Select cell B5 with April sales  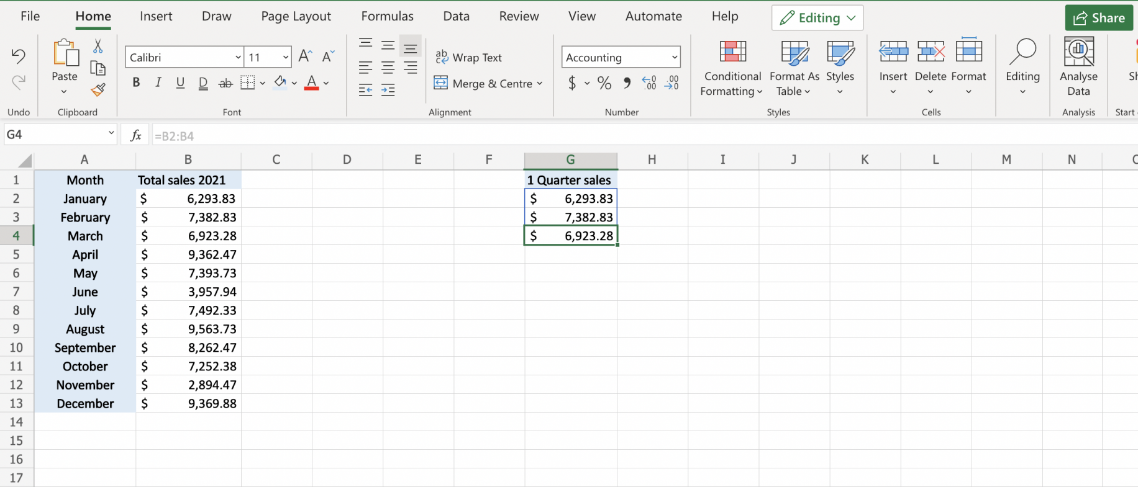pyautogui.click(x=188, y=255)
